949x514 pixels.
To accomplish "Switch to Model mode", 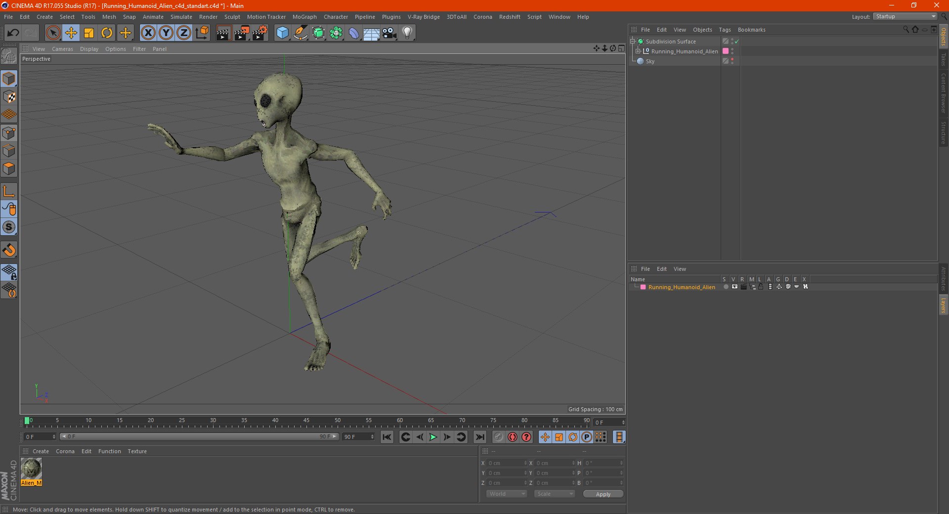I will pyautogui.click(x=9, y=79).
